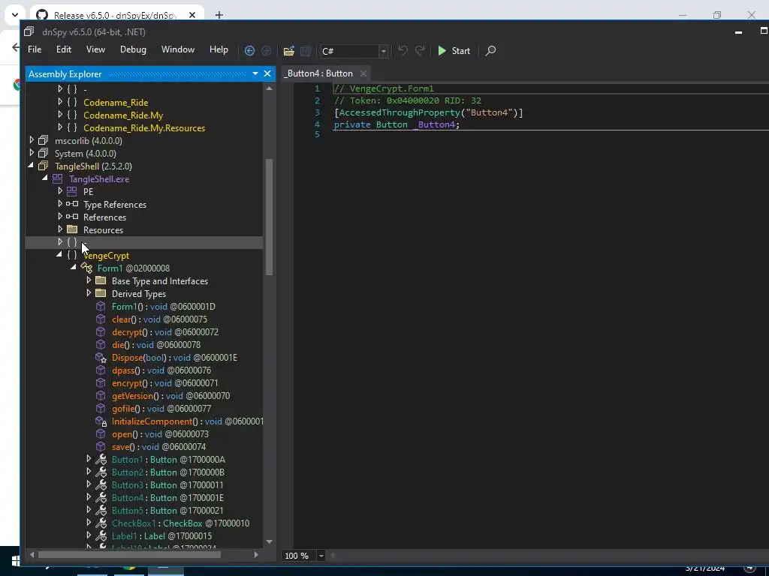Screen dimensions: 769x576
Task: Select the open() method
Action: pos(160,434)
